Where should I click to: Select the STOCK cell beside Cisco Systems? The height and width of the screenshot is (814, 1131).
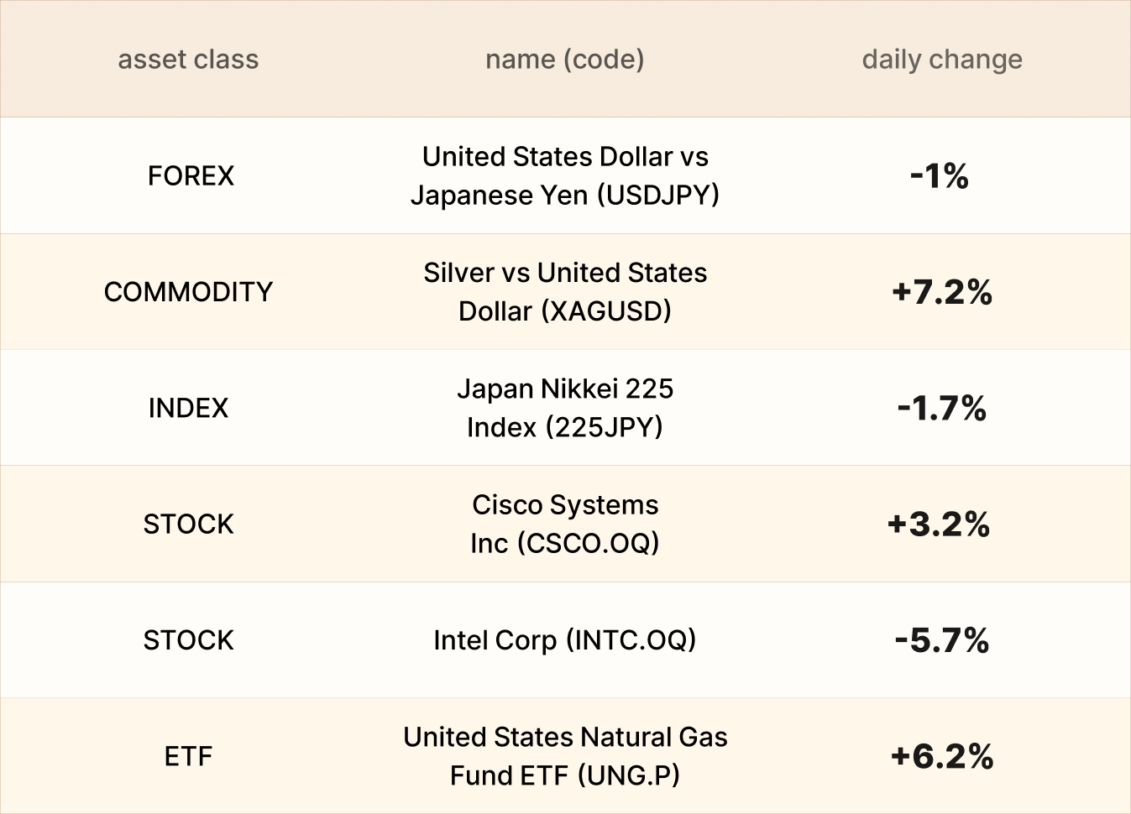click(x=188, y=524)
